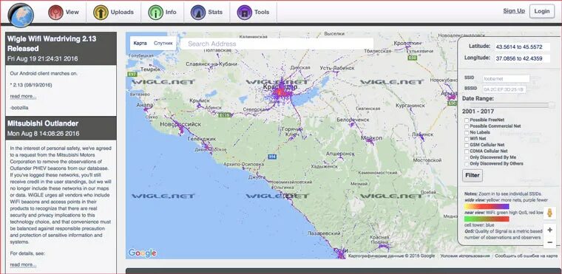Check Only Discovered By Me
The image size is (562, 274).
pos(467,157)
